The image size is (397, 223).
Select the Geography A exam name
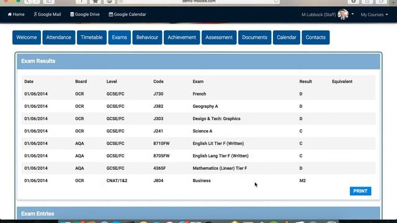(x=205, y=106)
